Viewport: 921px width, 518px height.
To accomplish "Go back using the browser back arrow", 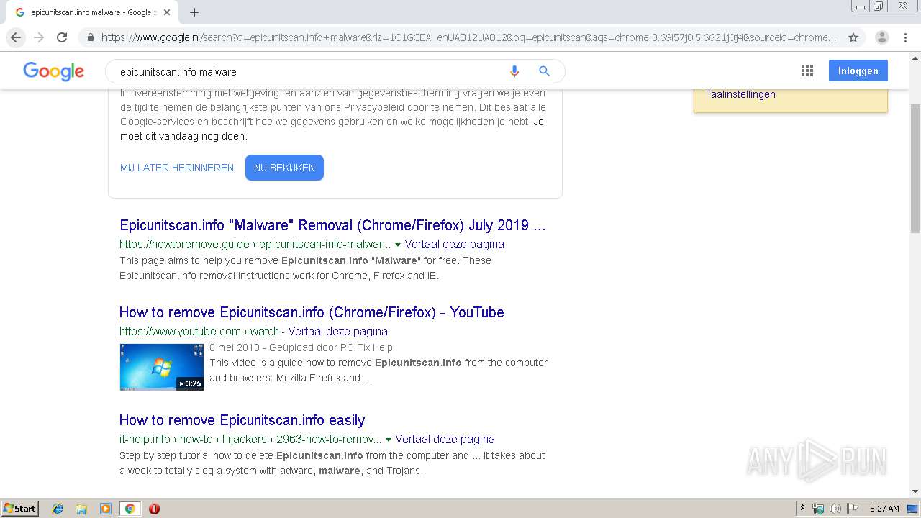I will (x=16, y=37).
